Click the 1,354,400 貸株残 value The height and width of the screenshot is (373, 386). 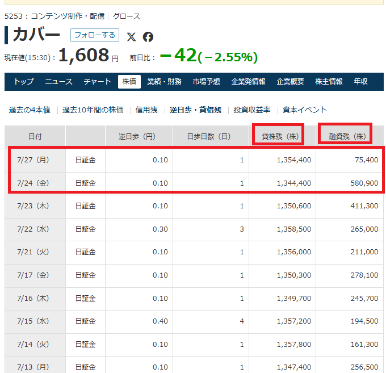tap(294, 160)
